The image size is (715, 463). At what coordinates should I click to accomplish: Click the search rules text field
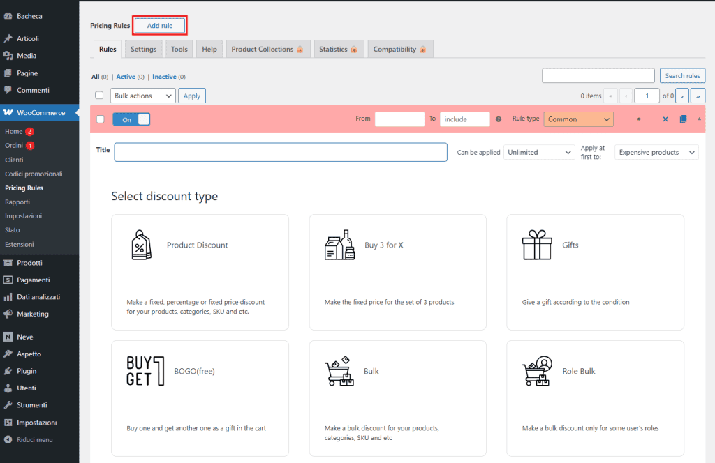tap(598, 75)
